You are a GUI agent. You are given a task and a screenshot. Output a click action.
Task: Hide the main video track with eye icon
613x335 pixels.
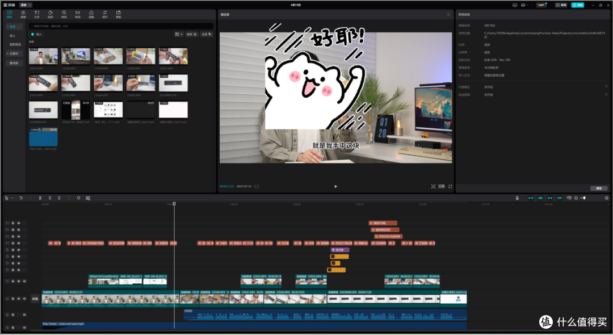click(x=18, y=299)
